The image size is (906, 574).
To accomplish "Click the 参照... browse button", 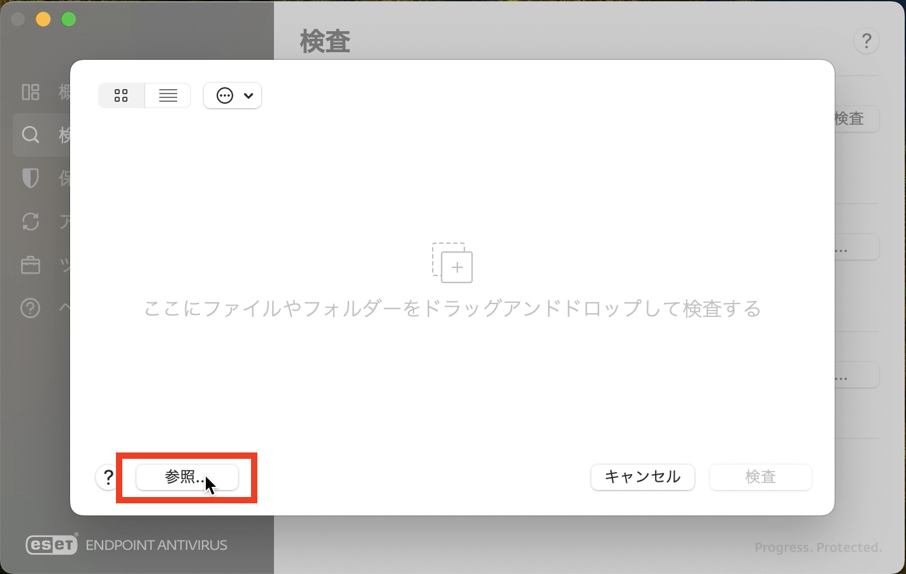I will coord(187,477).
